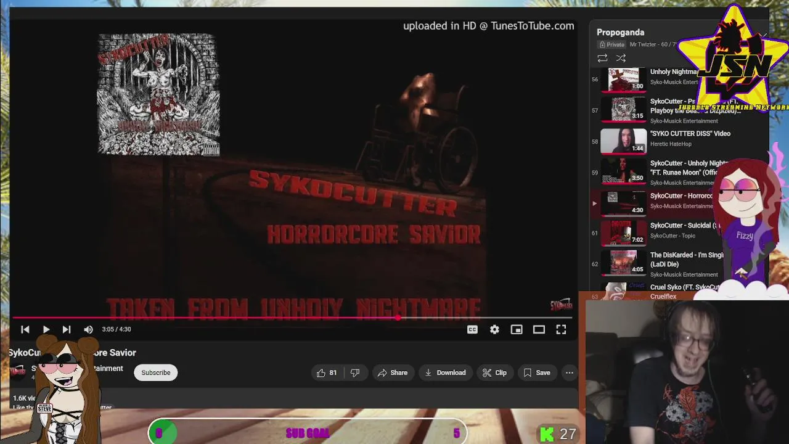Screen dimensions: 789x444
Task: Skip to the next video
Action: [67, 329]
